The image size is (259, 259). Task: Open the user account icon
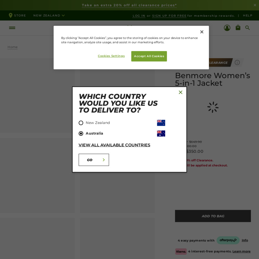pos(227,28)
